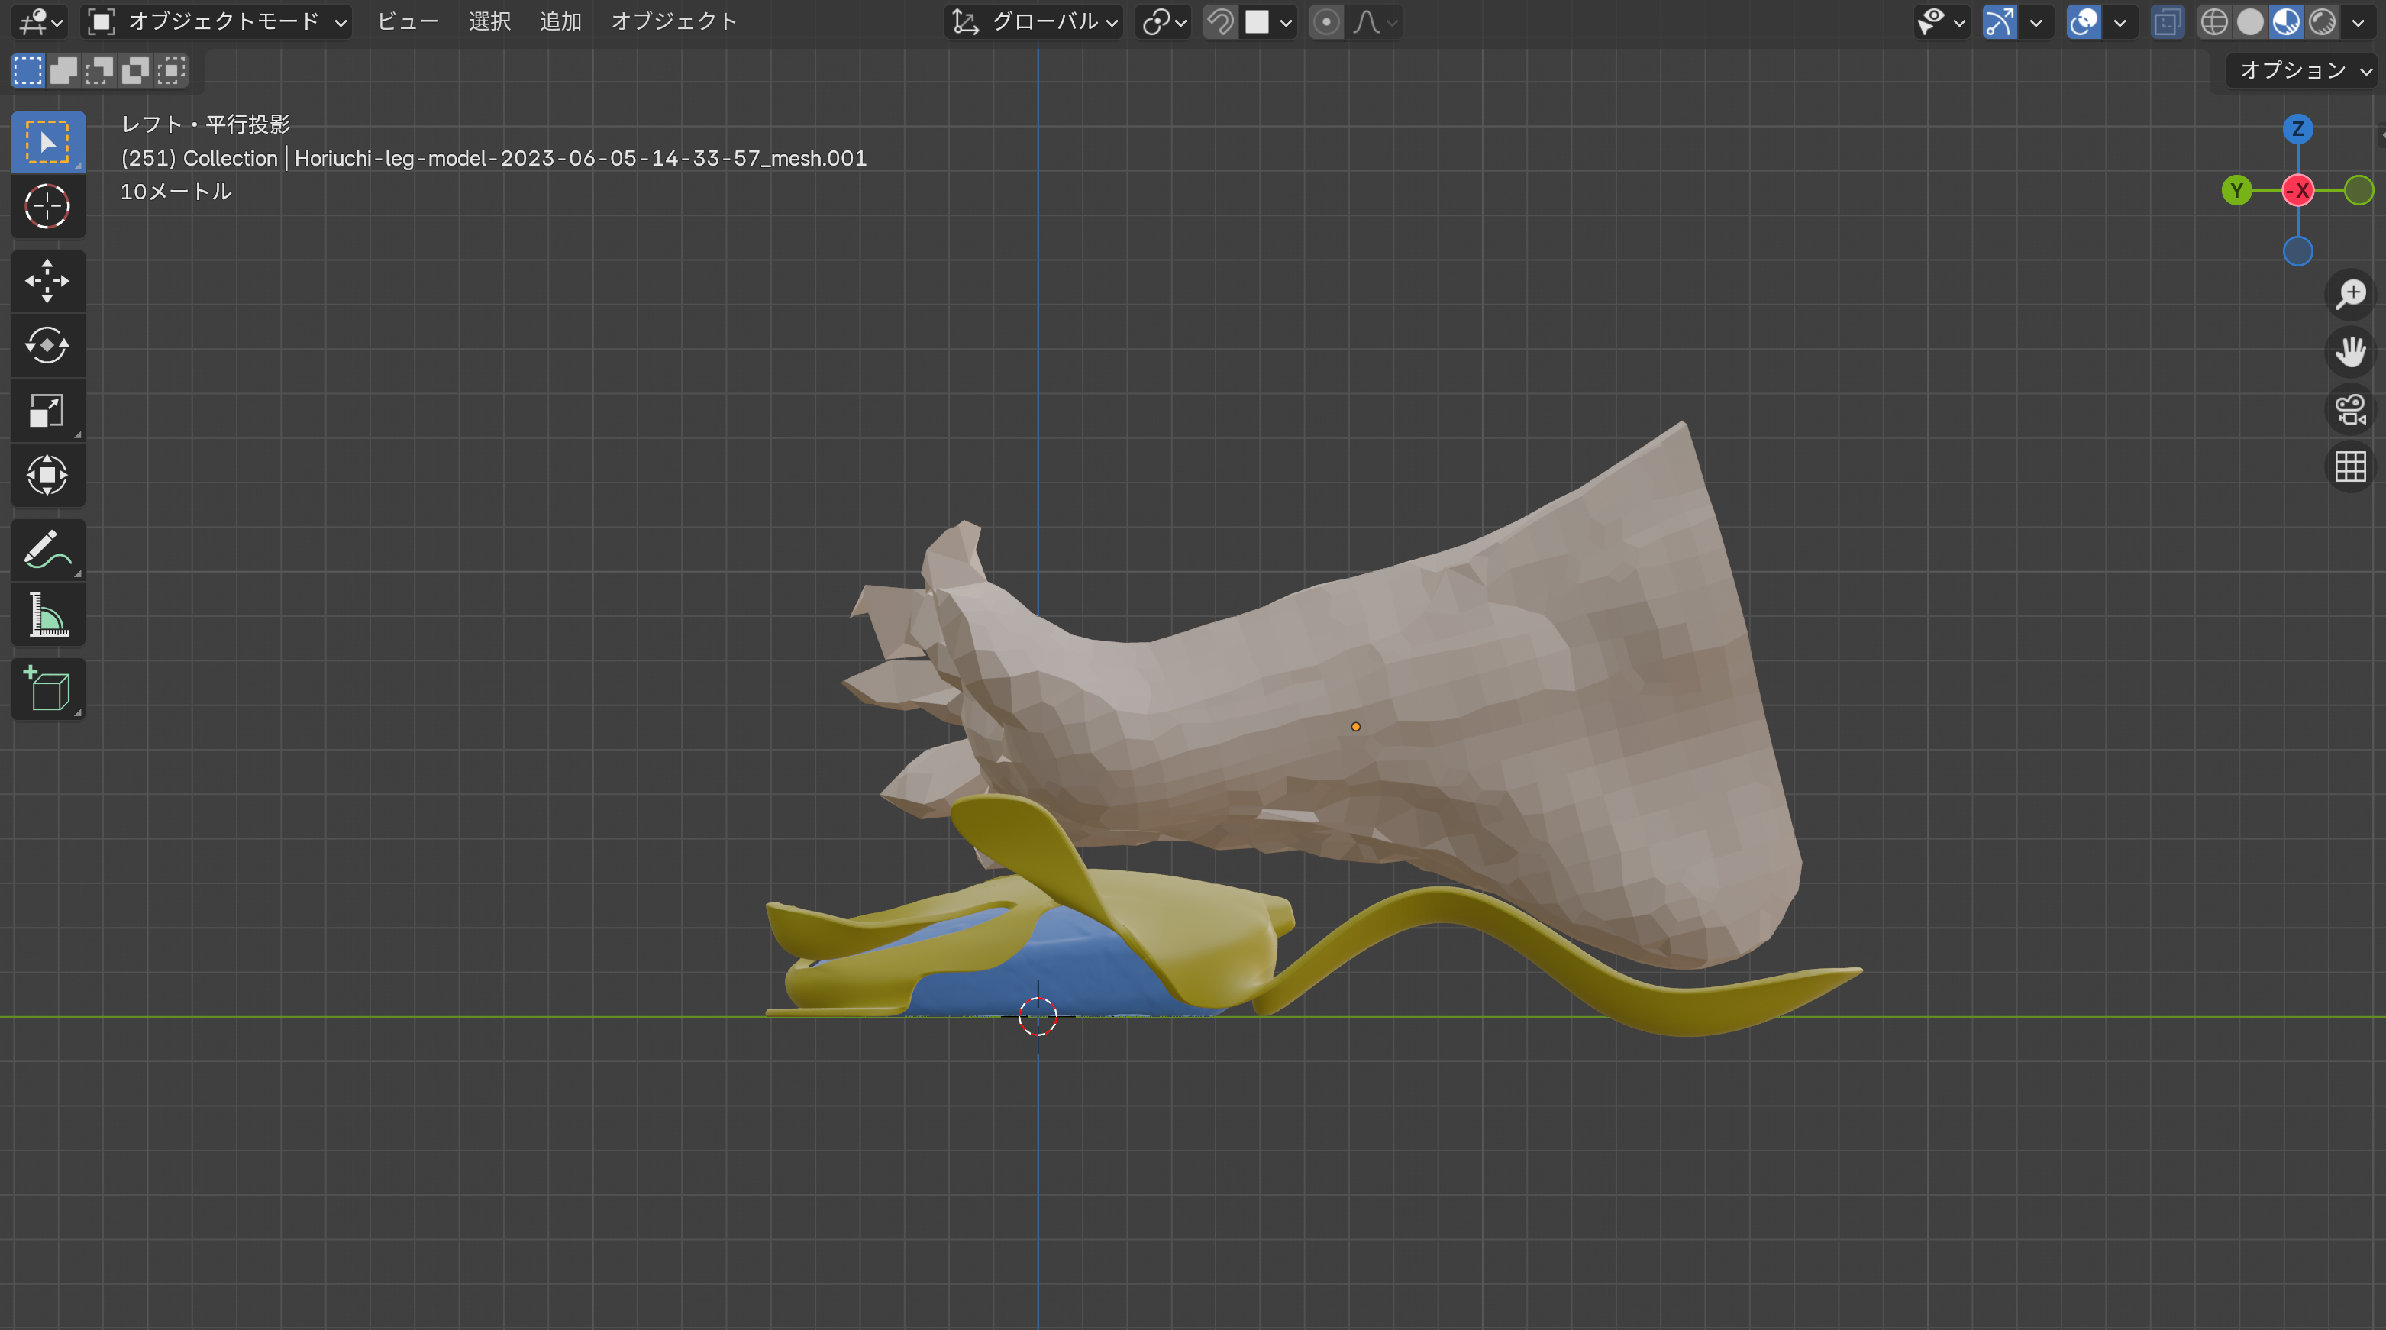Click the 3D cursor crosshair at origin
This screenshot has height=1330, width=2386.
pyautogui.click(x=1038, y=1016)
